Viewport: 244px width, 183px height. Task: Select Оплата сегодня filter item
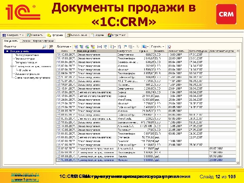[x=25, y=59]
